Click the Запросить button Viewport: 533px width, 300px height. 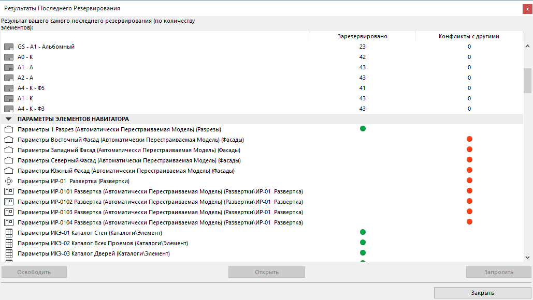point(498,272)
